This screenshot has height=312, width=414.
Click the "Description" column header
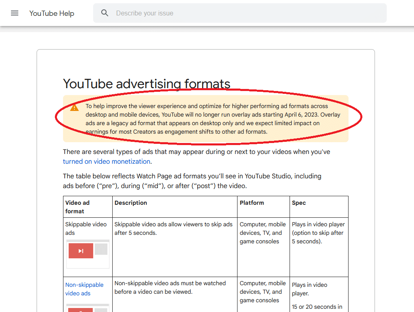pos(131,203)
